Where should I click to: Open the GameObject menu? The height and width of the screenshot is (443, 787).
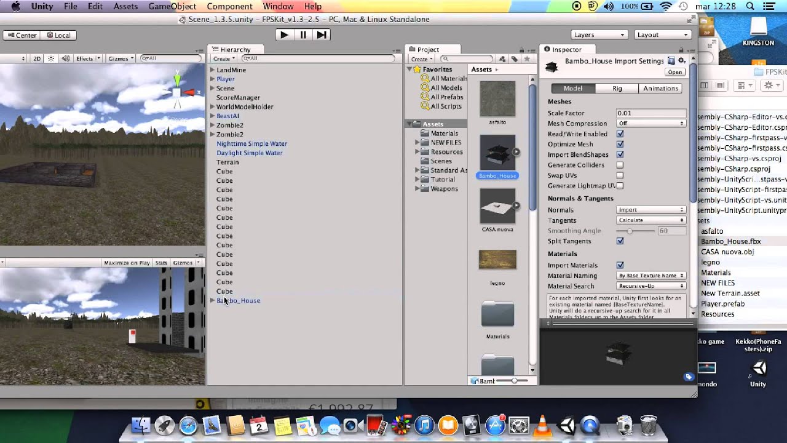[x=172, y=6]
